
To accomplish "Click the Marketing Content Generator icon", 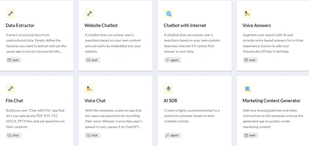I will (x=247, y=89).
